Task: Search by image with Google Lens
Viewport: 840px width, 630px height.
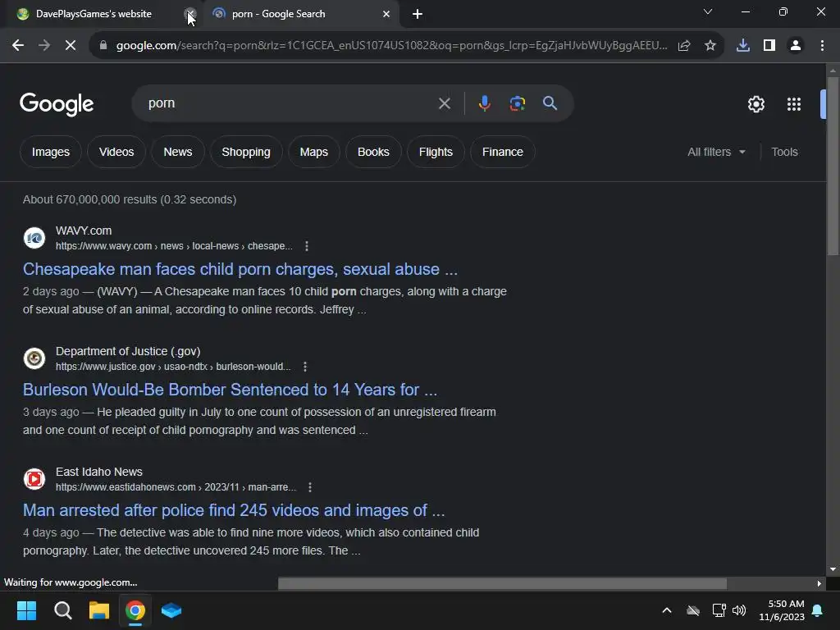Action: [518, 103]
